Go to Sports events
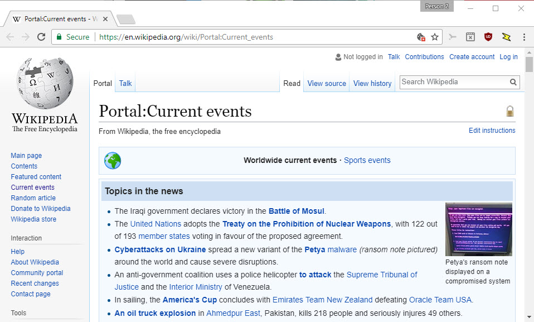 [x=367, y=160]
